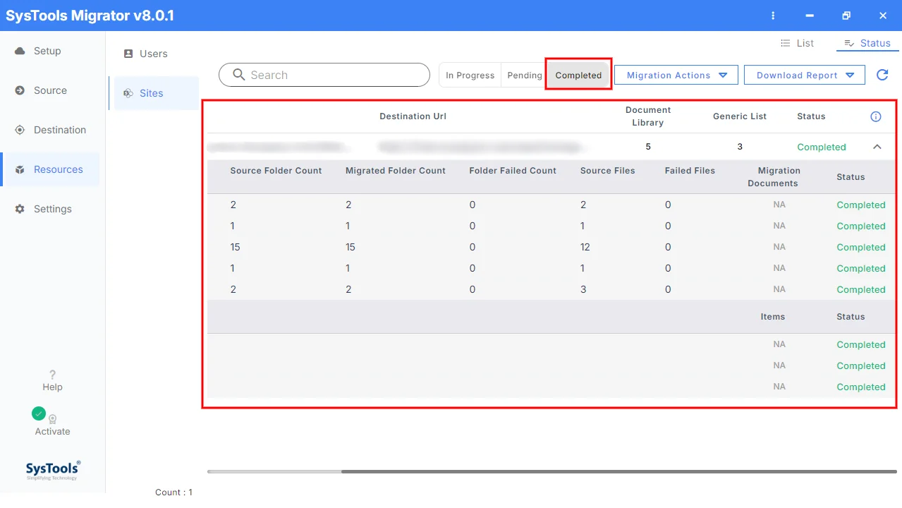
Task: Click into the Search field
Action: (324, 75)
